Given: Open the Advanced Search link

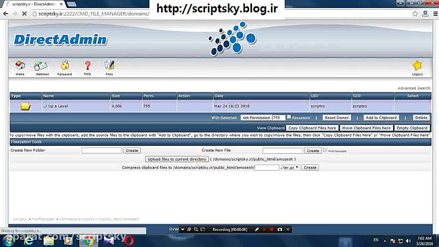Looking at the screenshot, I should (x=414, y=88).
